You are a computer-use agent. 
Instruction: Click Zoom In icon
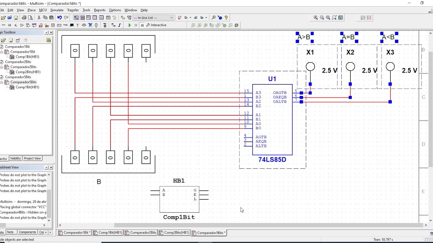pyautogui.click(x=316, y=18)
